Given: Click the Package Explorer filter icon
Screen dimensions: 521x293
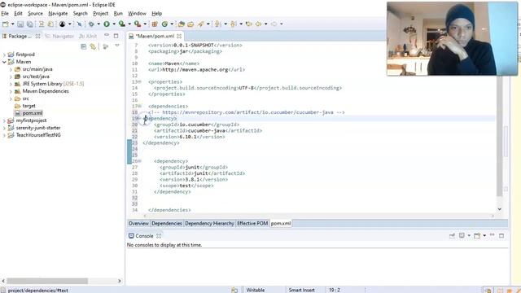Looking at the screenshot, I should pyautogui.click(x=106, y=47).
